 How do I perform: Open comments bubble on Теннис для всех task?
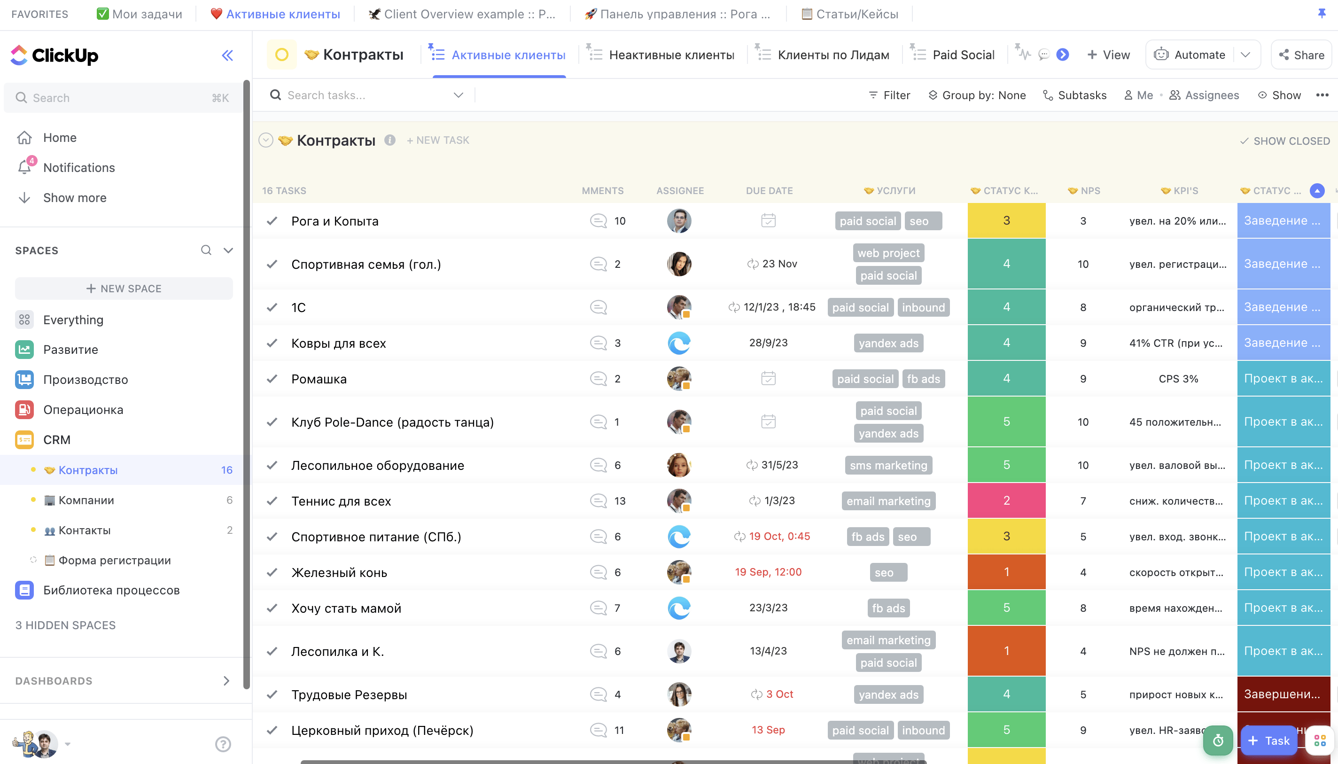tap(598, 500)
